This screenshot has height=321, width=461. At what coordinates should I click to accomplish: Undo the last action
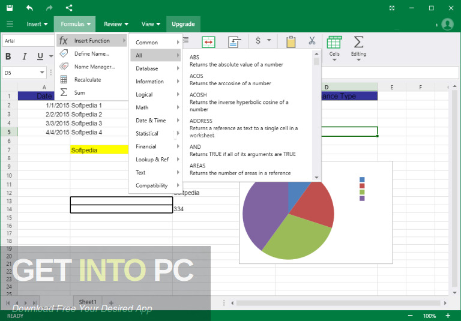(x=29, y=8)
